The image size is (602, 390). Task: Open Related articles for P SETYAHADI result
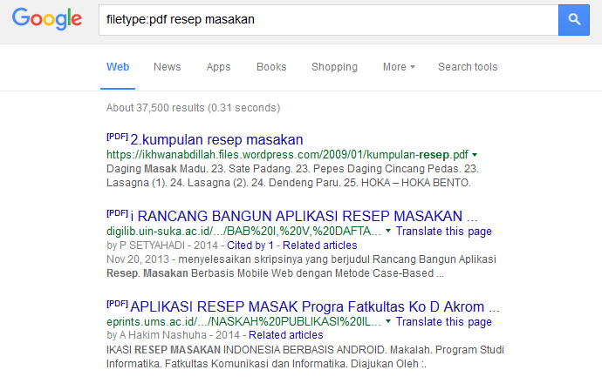pos(320,245)
